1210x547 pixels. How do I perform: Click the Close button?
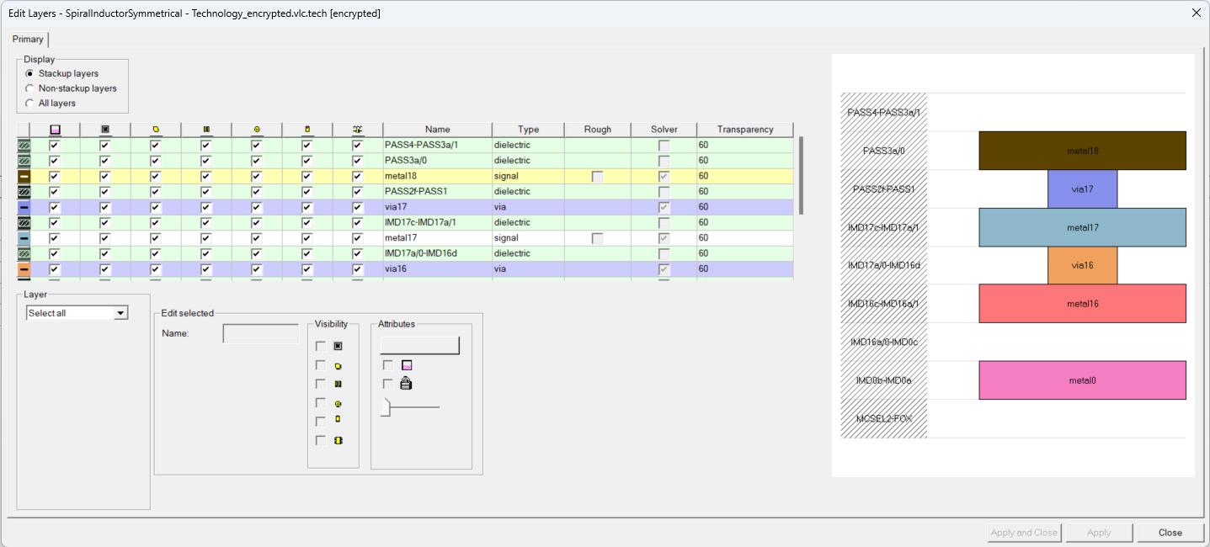click(x=1170, y=532)
